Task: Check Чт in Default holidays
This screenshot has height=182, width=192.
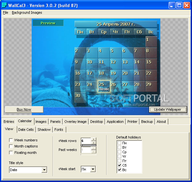Action: (x=119, y=156)
